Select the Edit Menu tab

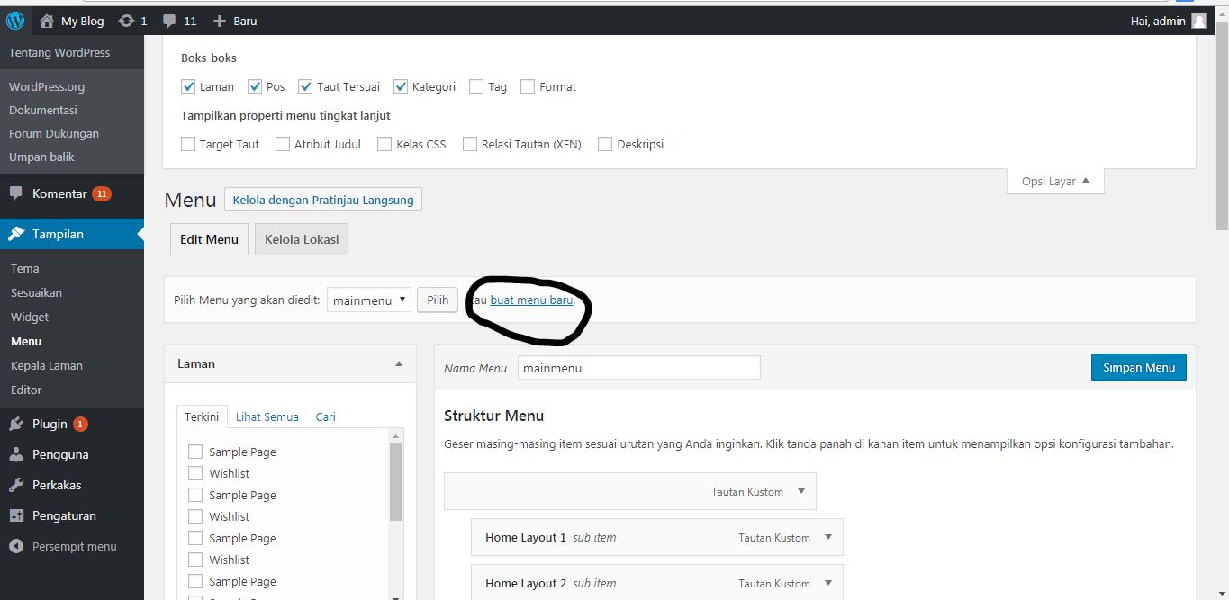(209, 239)
